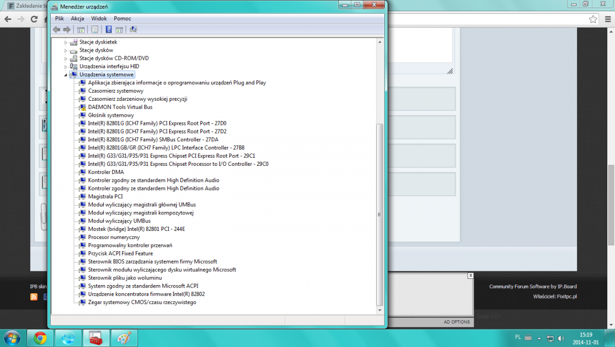Click the Procesor numeryczny device icon
This screenshot has width=615, height=347.
(82, 237)
